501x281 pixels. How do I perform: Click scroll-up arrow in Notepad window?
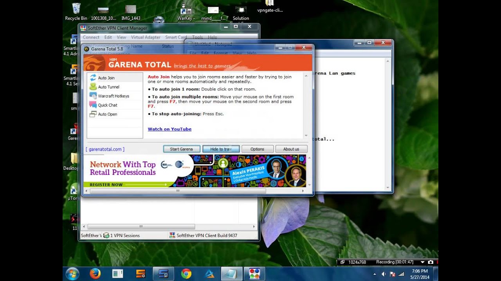(x=388, y=61)
